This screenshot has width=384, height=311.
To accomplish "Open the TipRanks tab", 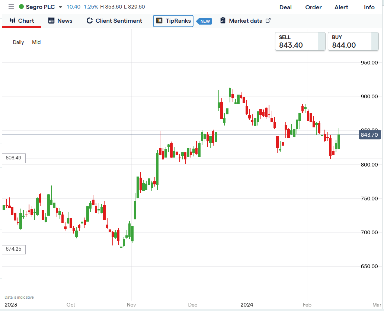I will pyautogui.click(x=173, y=21).
